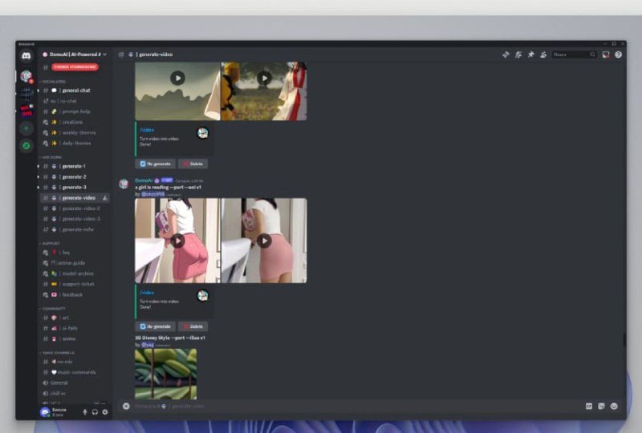
Task: Open the ai-fails channel
Action: pyautogui.click(x=75, y=328)
